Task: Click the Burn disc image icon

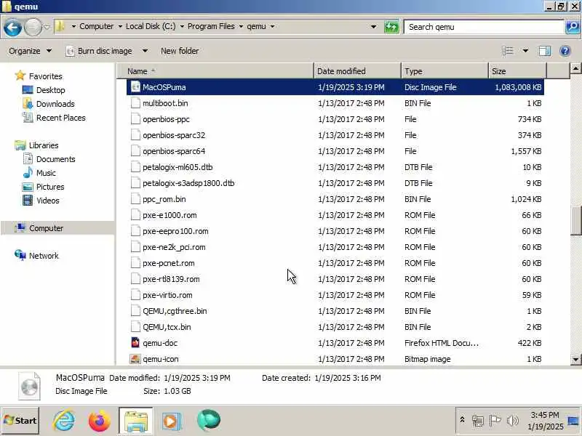Action: pos(70,51)
